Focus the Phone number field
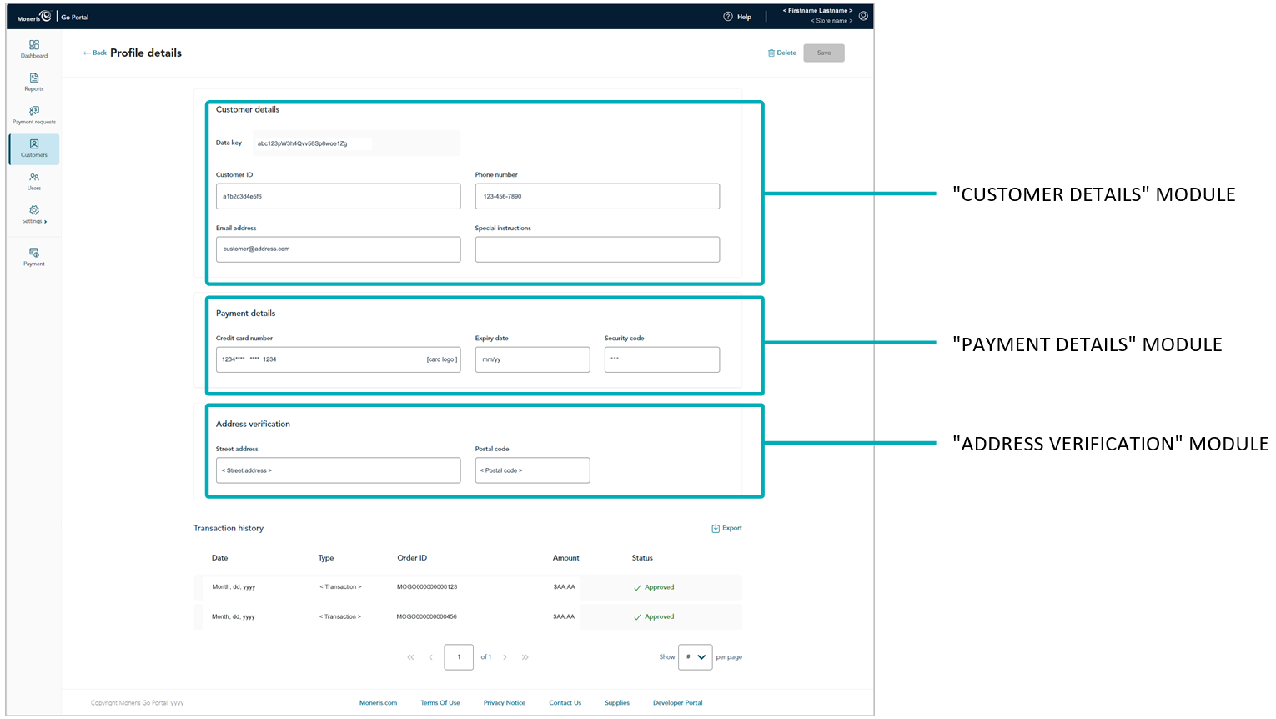Screen dimensions: 1276x719 (597, 196)
